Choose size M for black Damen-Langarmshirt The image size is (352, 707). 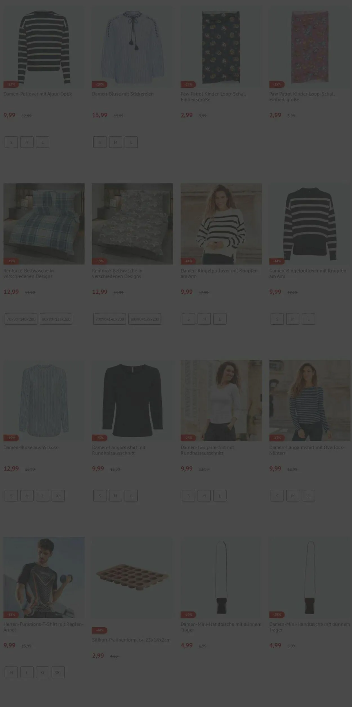pos(115,496)
